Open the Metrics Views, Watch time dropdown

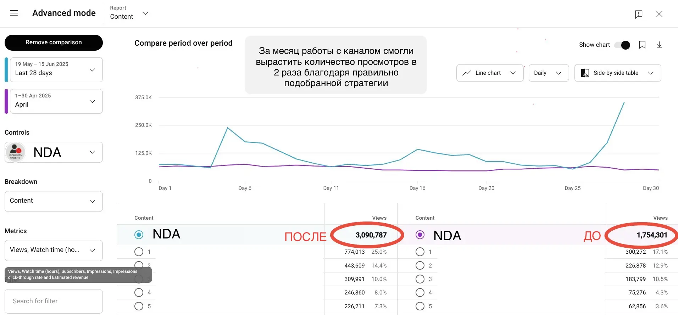(x=54, y=251)
